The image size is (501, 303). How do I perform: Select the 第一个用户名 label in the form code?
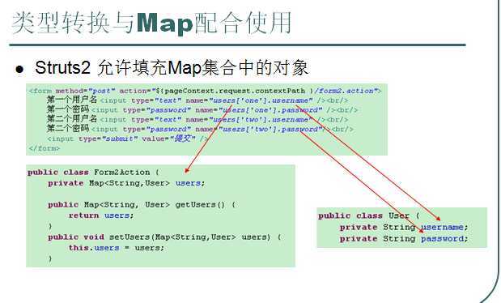click(x=72, y=100)
